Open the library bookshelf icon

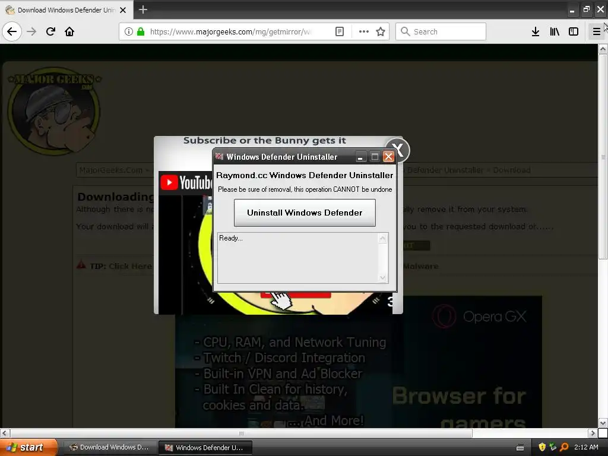555,31
